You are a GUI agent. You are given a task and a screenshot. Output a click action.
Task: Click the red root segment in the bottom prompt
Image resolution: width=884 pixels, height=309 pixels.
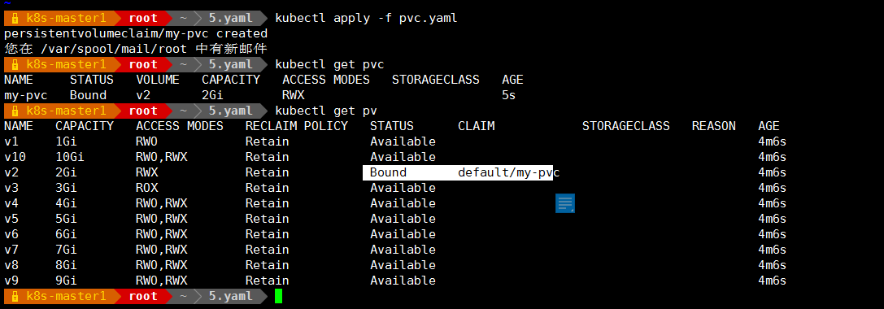[142, 296]
